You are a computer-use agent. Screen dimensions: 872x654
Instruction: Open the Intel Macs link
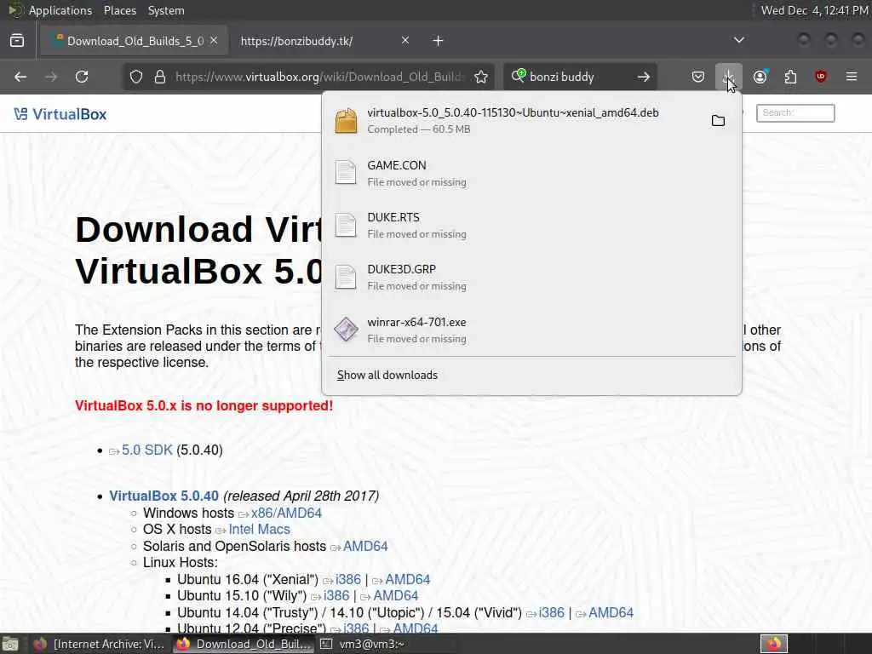point(259,529)
